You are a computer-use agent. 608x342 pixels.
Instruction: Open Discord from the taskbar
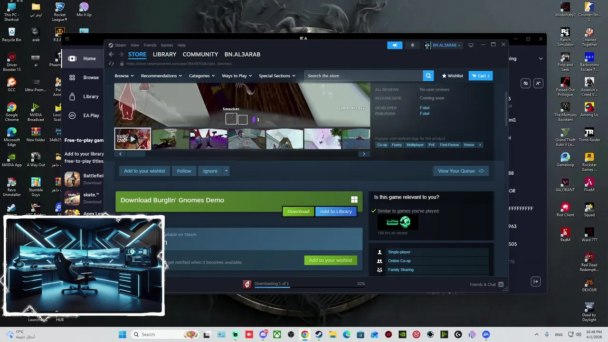tap(263, 334)
